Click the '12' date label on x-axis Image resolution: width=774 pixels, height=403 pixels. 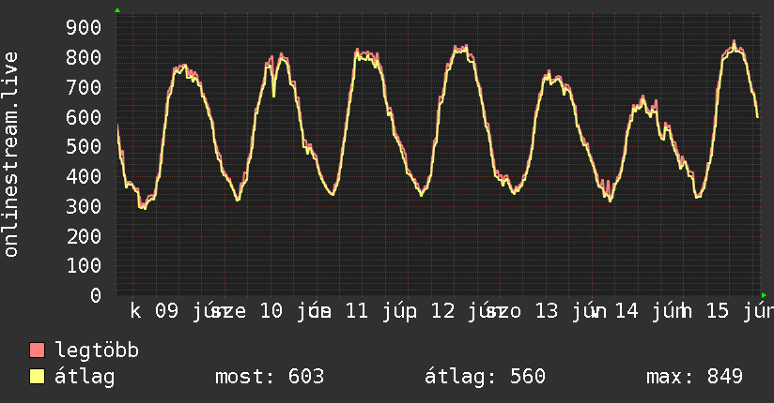tap(442, 311)
